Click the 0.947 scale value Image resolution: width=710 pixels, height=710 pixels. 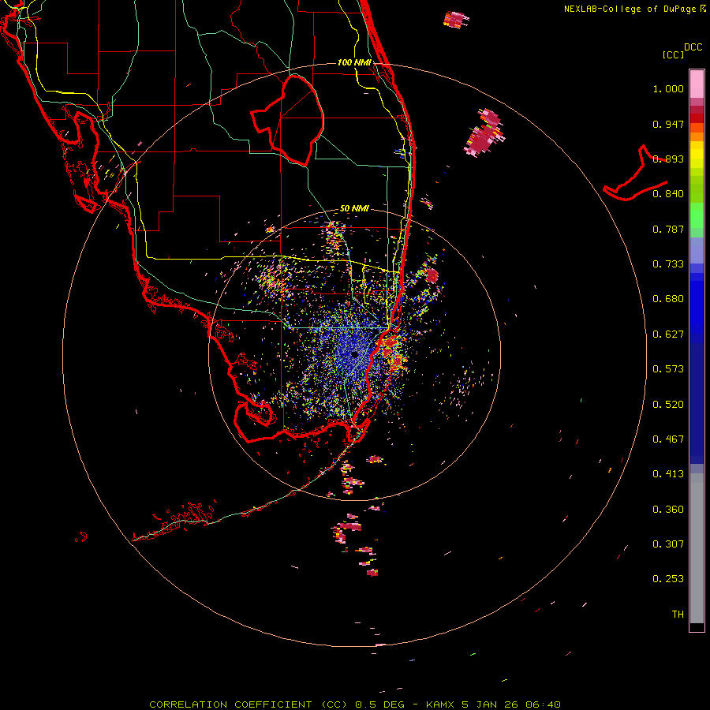668,124
